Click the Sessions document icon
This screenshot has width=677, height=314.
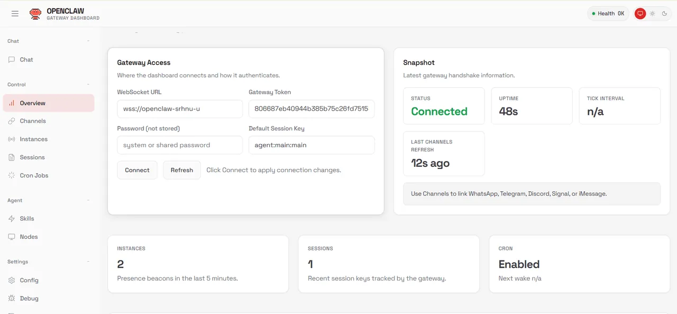point(12,157)
